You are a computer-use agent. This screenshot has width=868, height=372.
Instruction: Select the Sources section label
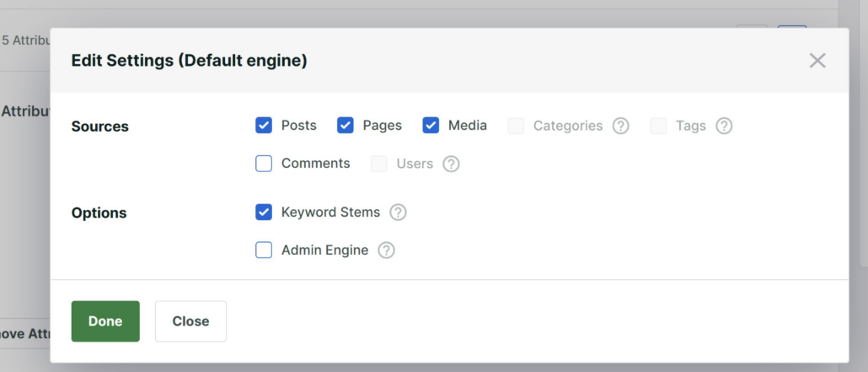tap(99, 127)
